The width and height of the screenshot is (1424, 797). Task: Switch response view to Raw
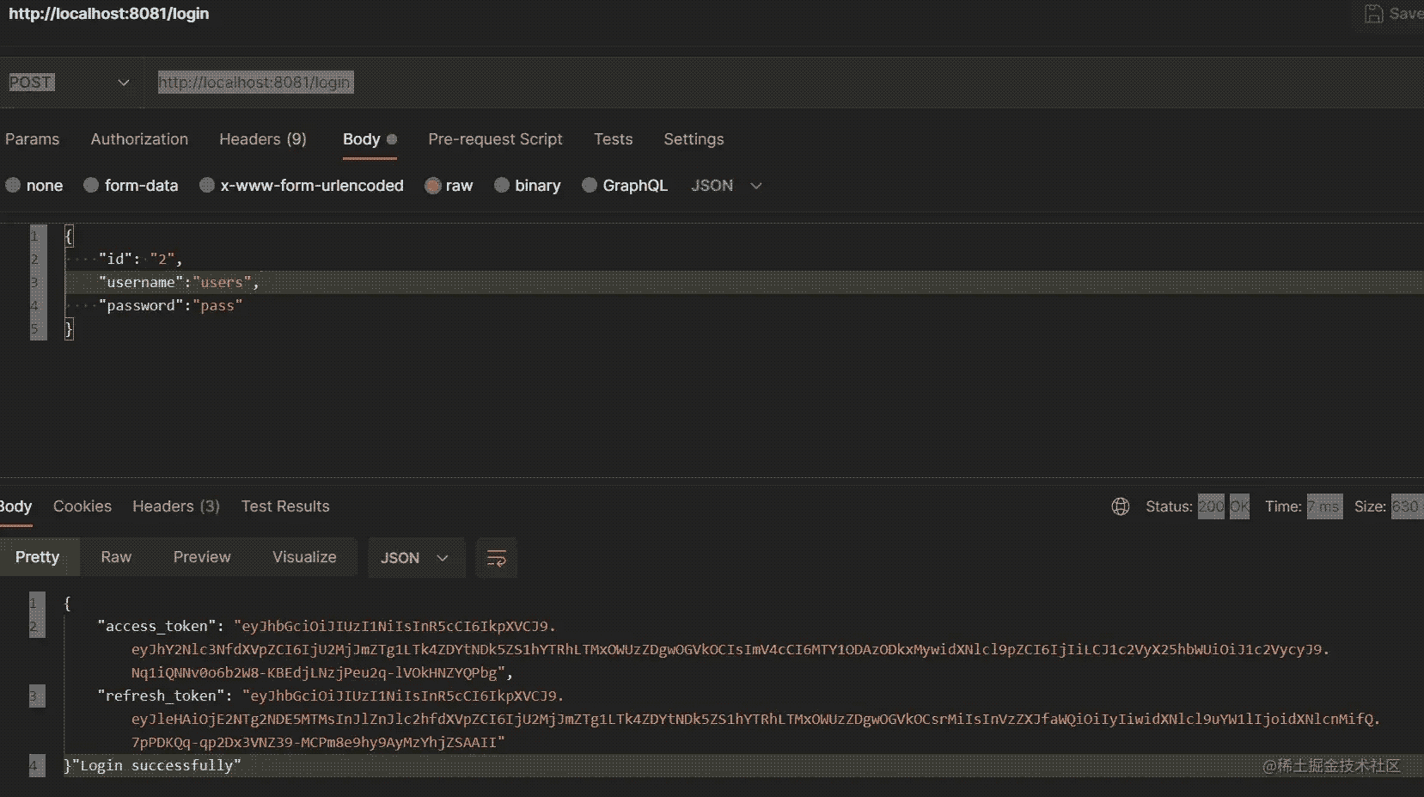[116, 557]
